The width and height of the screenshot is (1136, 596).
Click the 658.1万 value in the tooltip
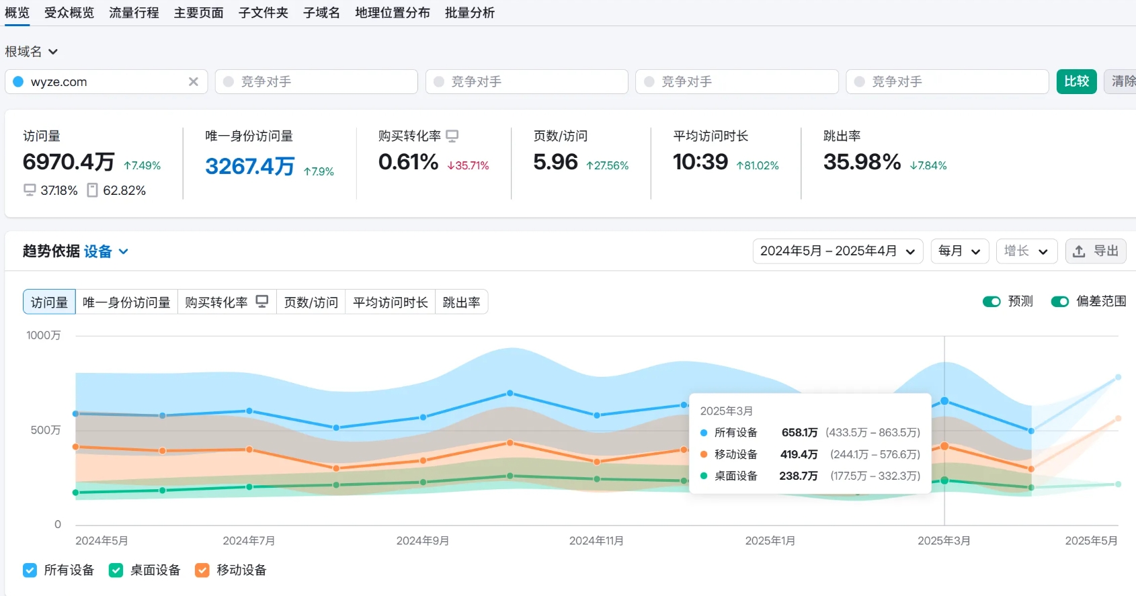click(799, 433)
